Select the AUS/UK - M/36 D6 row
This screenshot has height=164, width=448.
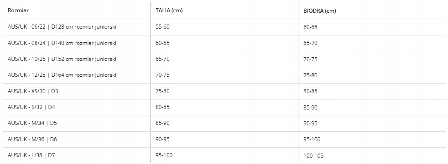pyautogui.click(x=224, y=139)
